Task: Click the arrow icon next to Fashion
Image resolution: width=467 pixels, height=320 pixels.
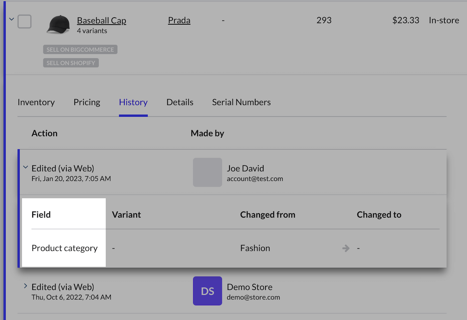Action: [x=346, y=248]
